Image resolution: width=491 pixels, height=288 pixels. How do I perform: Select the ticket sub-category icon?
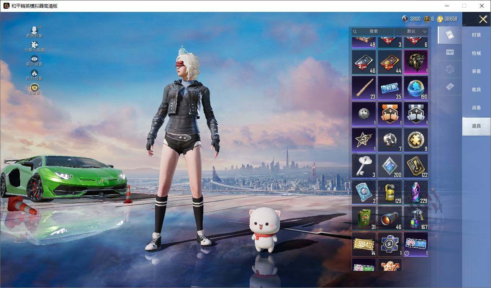tap(450, 87)
